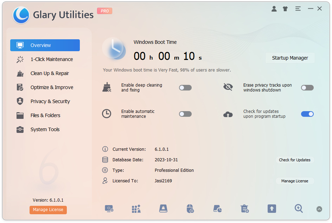332x223 pixels.
Task: Click the Current Version info icon
Action: [105, 149]
